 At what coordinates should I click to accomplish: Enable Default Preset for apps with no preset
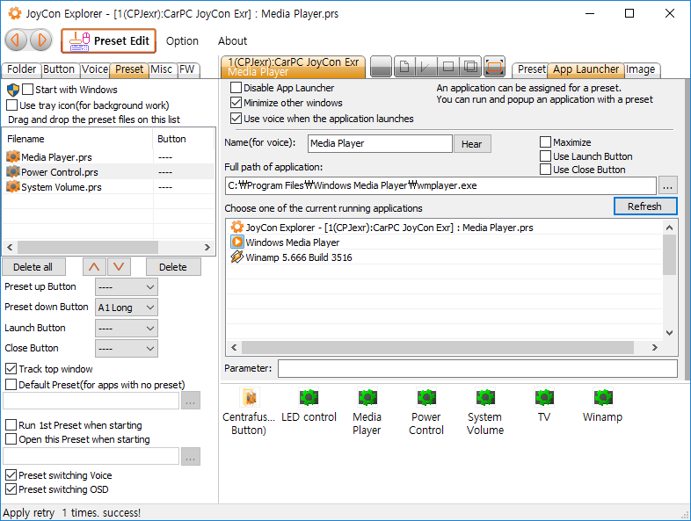(11, 385)
